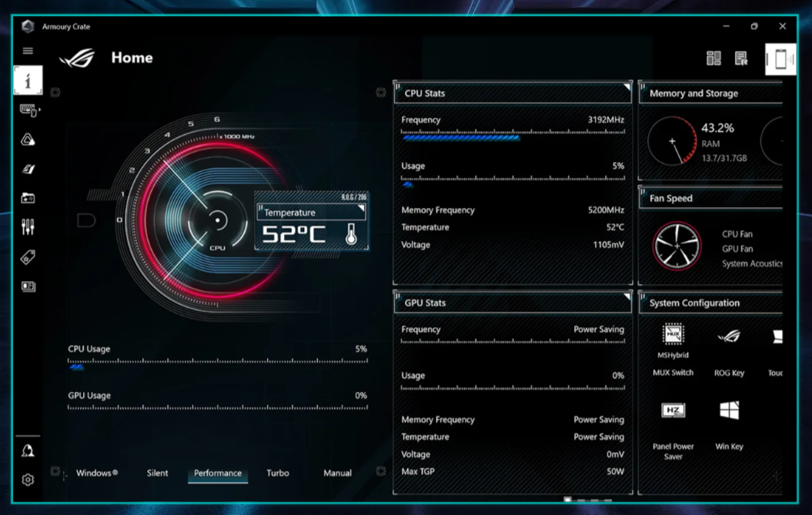Click the 43.2% RAM usage value
The width and height of the screenshot is (812, 515).
718,128
